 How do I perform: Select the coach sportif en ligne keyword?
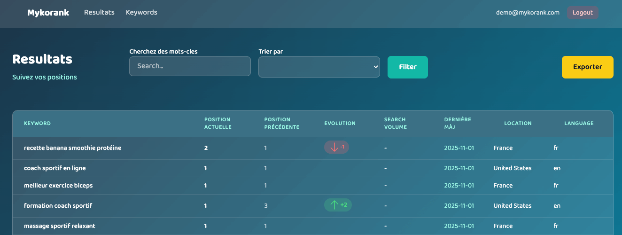click(x=55, y=168)
